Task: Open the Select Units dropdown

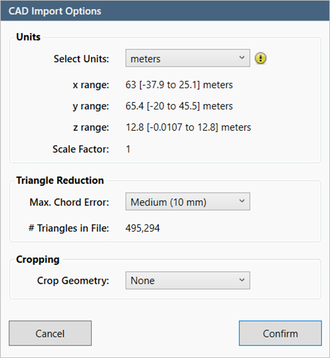Action: pyautogui.click(x=188, y=58)
